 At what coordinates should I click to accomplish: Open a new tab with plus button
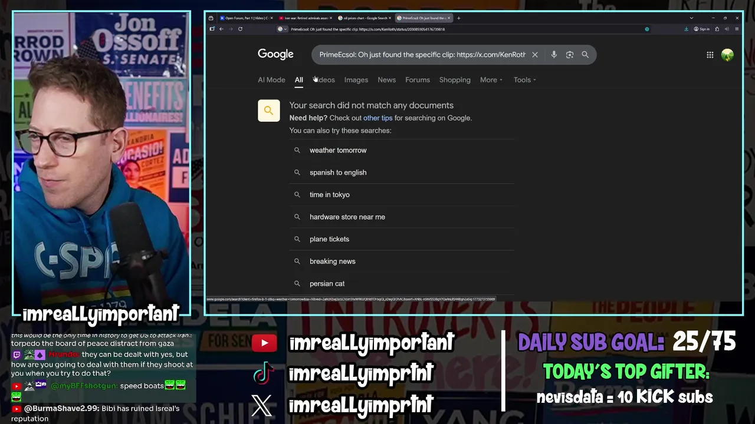pyautogui.click(x=459, y=18)
